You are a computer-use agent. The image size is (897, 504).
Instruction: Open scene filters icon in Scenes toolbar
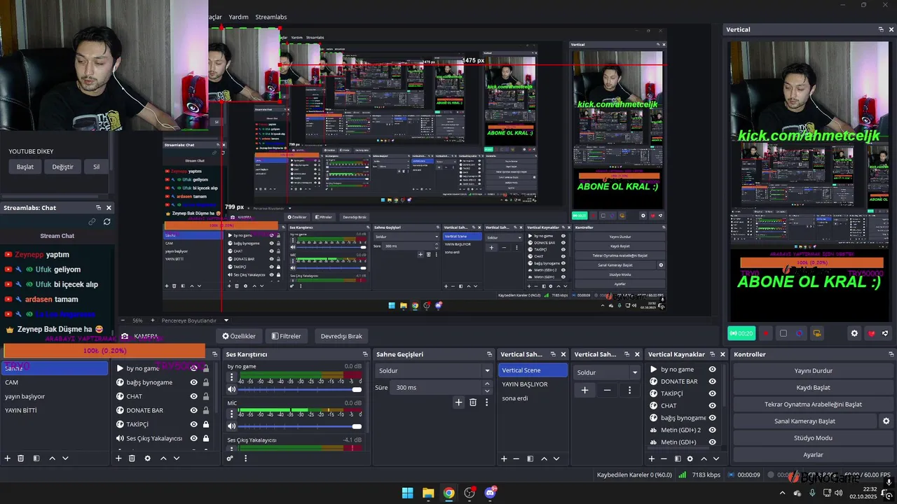point(35,458)
